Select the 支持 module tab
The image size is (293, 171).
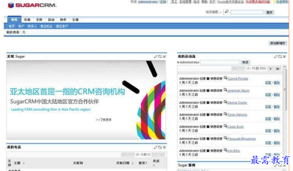(39, 19)
